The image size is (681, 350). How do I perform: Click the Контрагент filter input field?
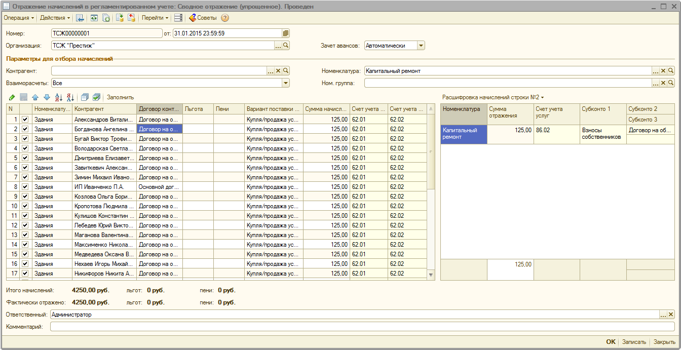click(159, 71)
